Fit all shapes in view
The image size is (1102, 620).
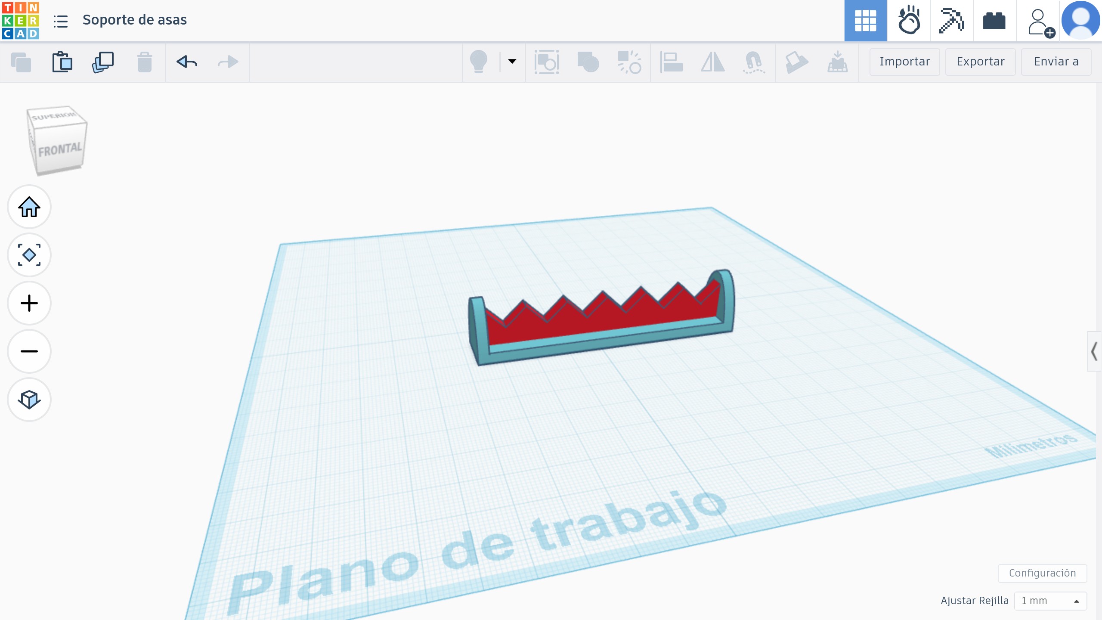(x=29, y=255)
